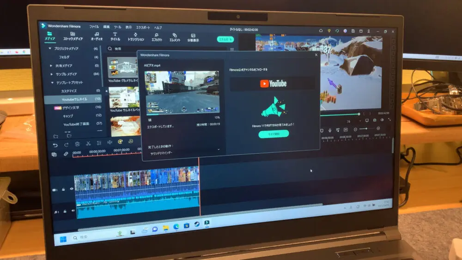This screenshot has height=260, width=462.
Task: Open the ヘルプ (Help) menu
Action: pyautogui.click(x=158, y=28)
